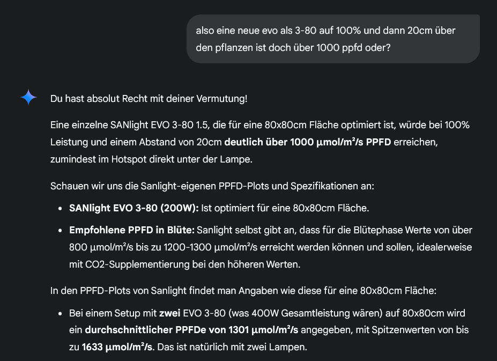Click bold text "deutlich über 1000 µmol/m²/s PPFD"
This screenshot has height=361, width=497.
pyautogui.click(x=307, y=142)
